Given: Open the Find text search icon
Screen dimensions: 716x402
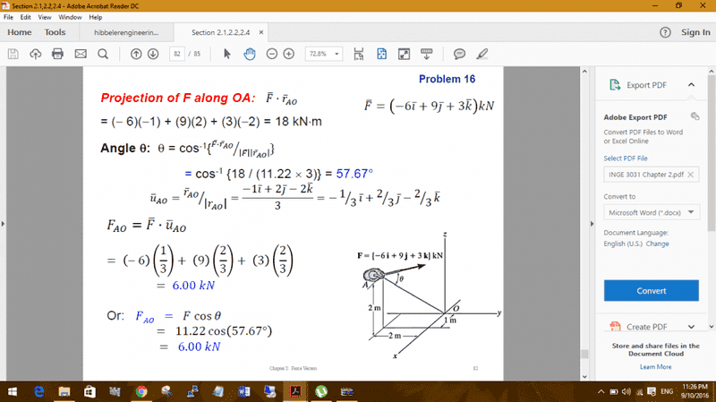Looking at the screenshot, I should click(102, 54).
